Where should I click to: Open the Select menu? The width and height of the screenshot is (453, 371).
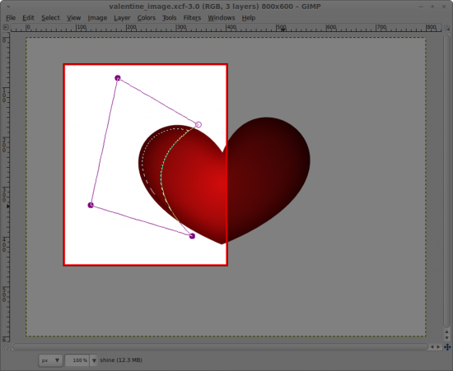coord(50,18)
